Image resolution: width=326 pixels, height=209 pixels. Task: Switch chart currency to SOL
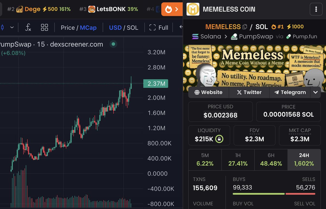[x=132, y=28]
